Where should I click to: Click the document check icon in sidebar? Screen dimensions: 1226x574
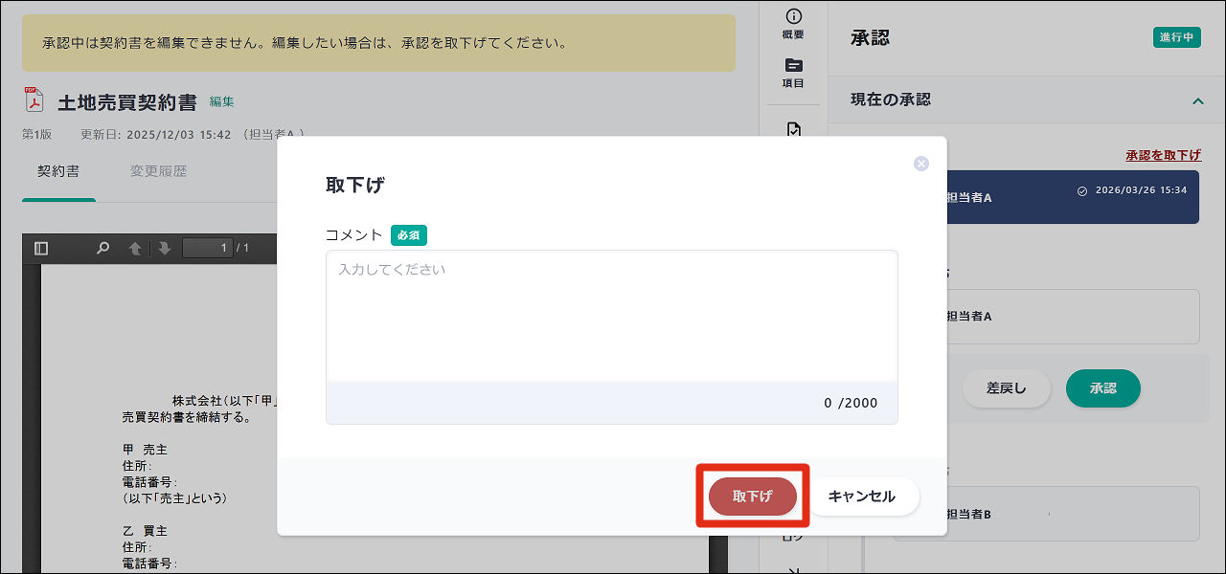[x=793, y=129]
